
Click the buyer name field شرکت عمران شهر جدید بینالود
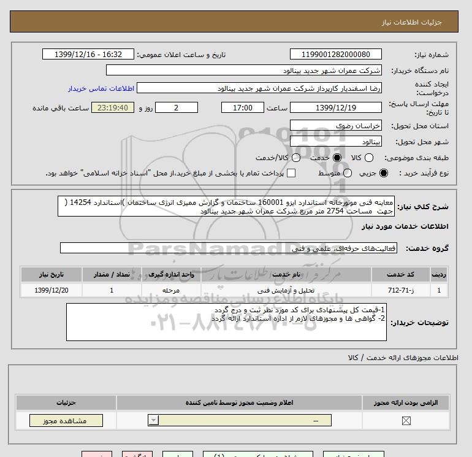point(244,70)
